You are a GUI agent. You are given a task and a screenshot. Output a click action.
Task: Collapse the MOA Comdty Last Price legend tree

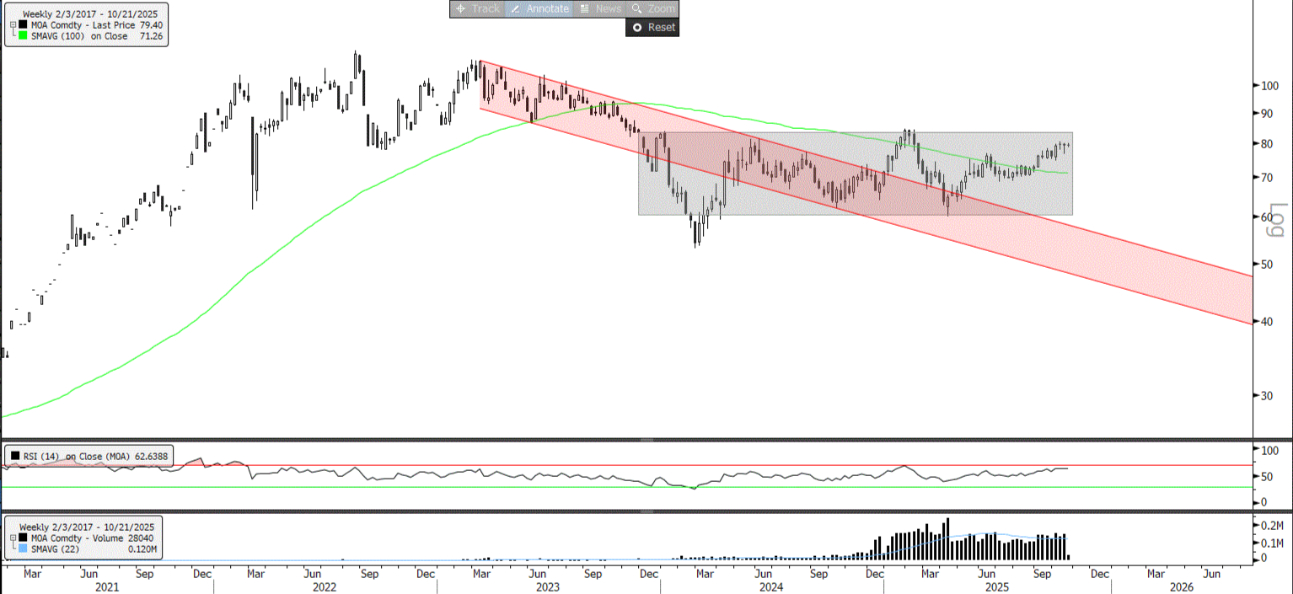click(13, 25)
